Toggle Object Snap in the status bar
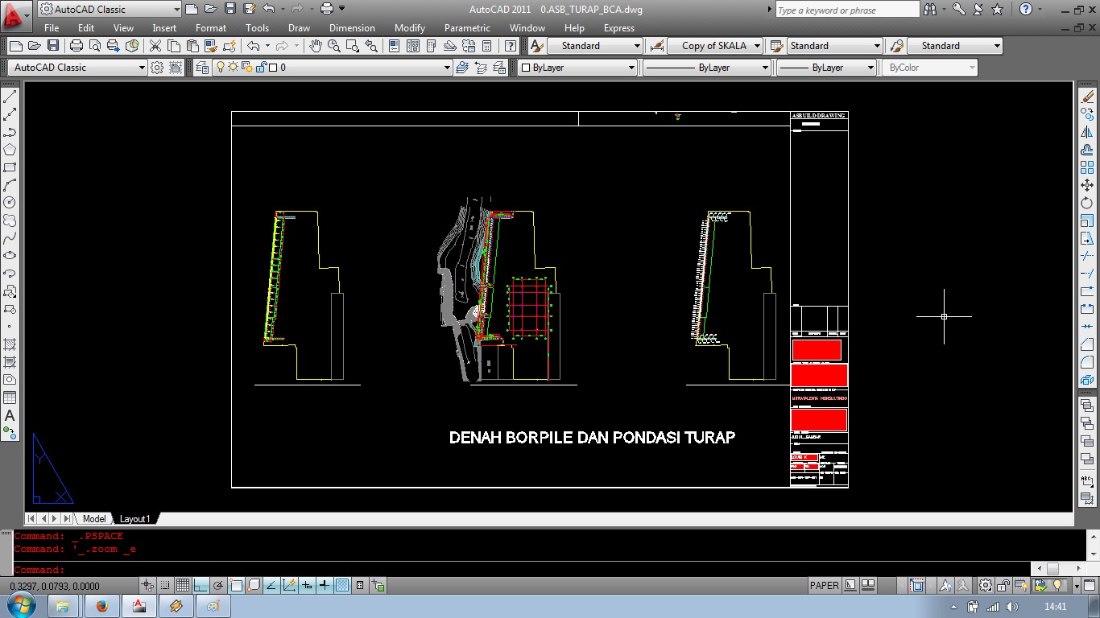This screenshot has width=1100, height=618. pos(234,585)
